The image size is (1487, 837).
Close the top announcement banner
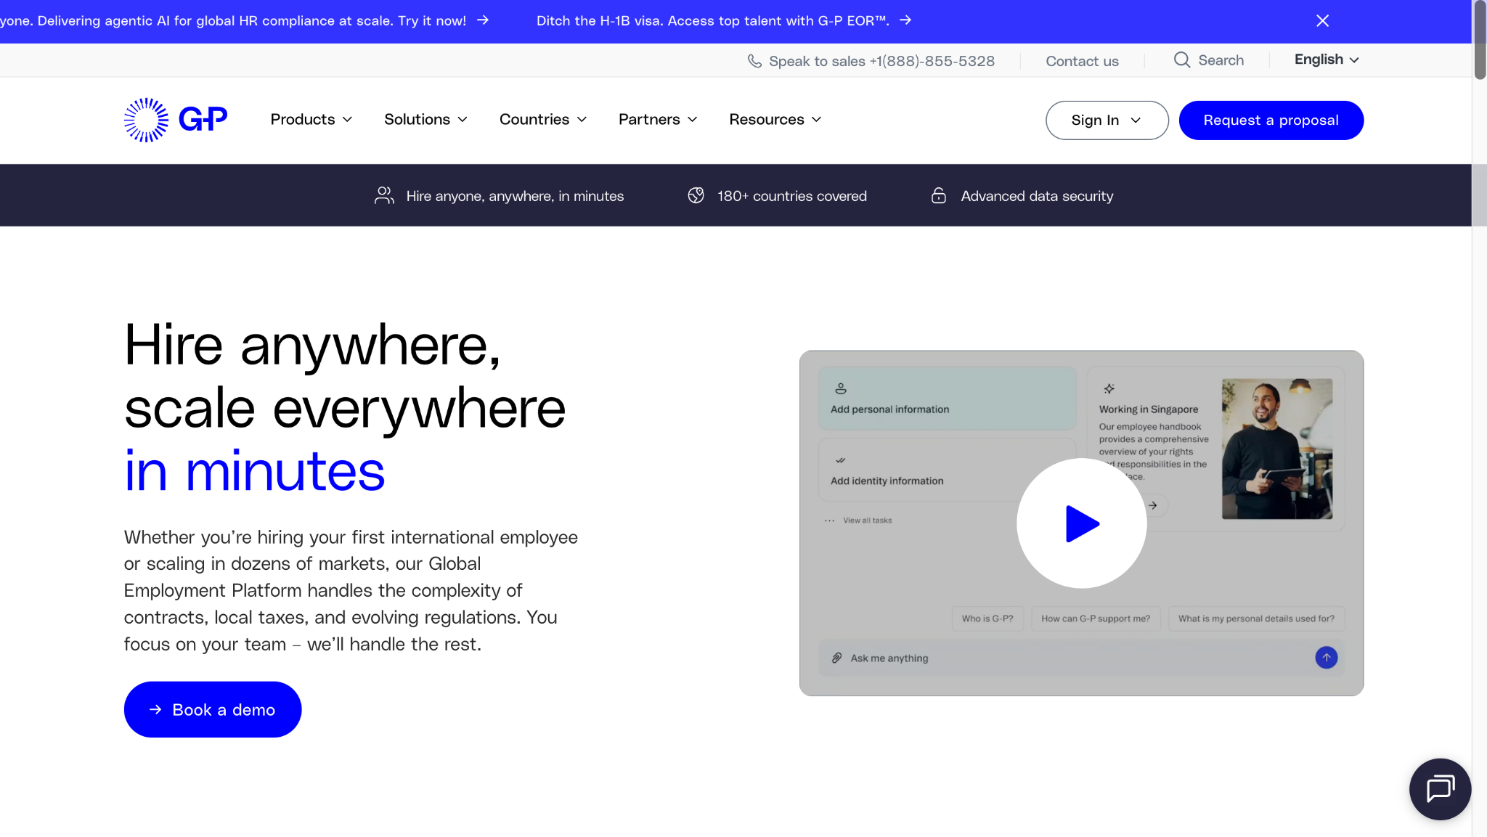click(1322, 21)
